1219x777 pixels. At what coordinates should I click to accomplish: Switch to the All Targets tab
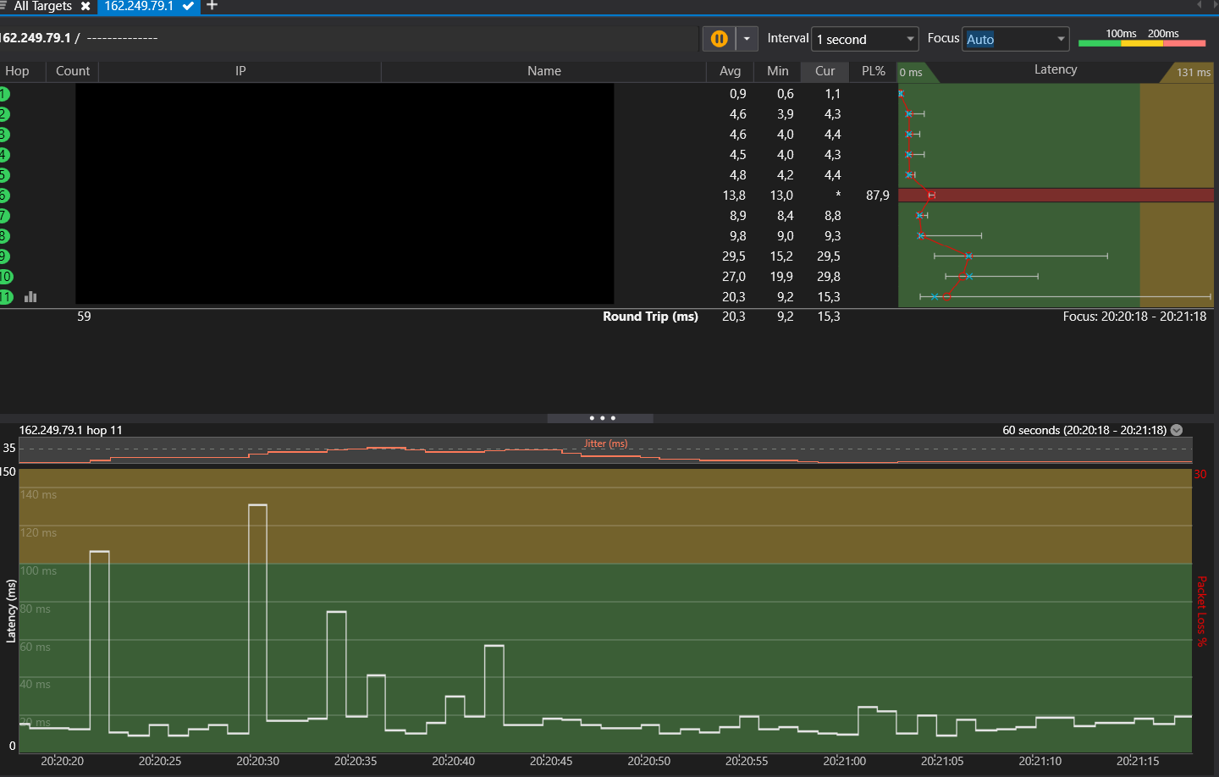[x=42, y=6]
